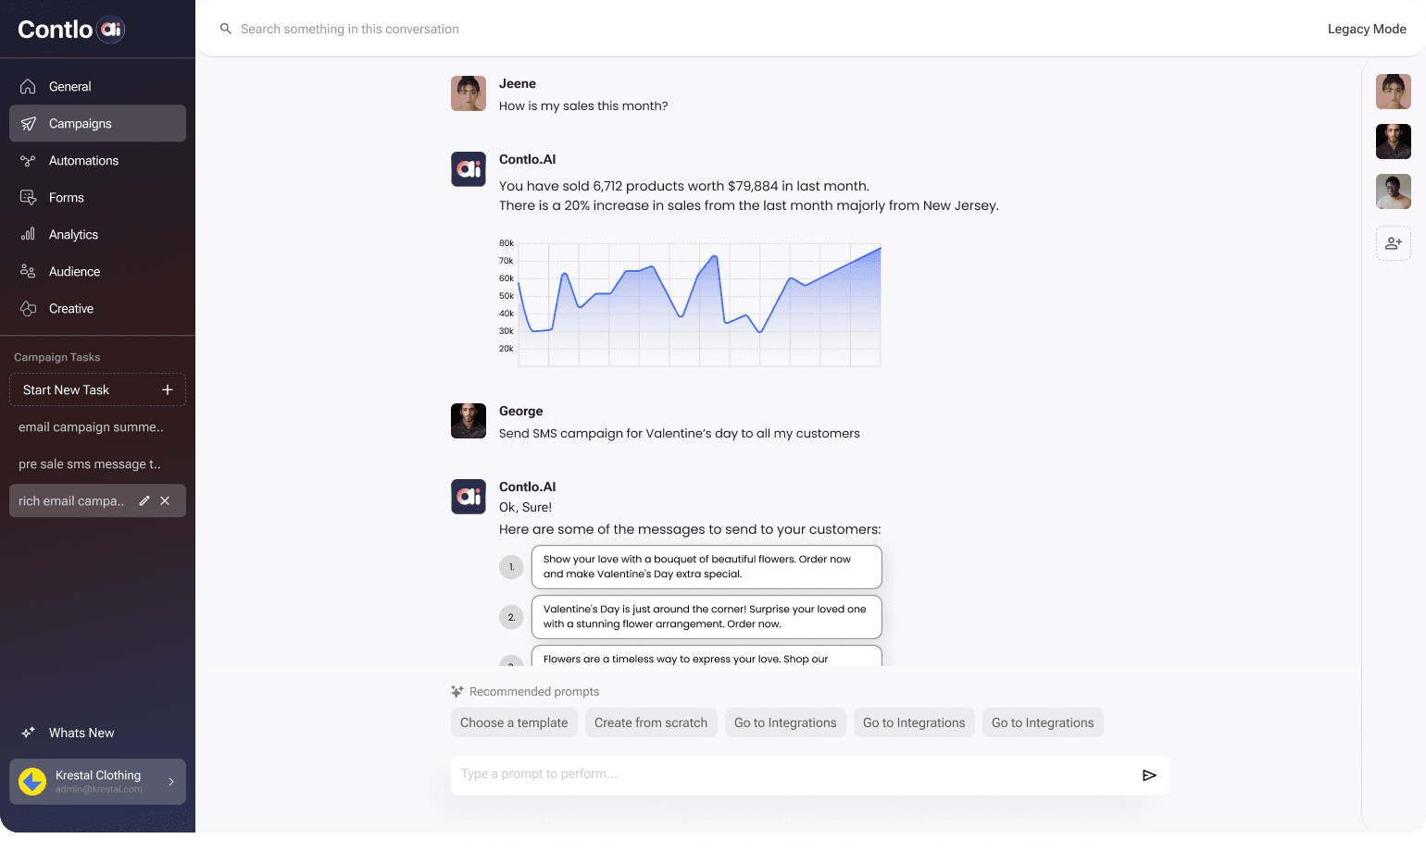Click the Analytics bar-chart icon
Image resolution: width=1426 pixels, height=851 pixels.
coord(29,234)
